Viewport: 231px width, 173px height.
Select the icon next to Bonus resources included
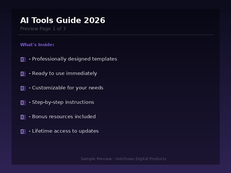(x=23, y=117)
